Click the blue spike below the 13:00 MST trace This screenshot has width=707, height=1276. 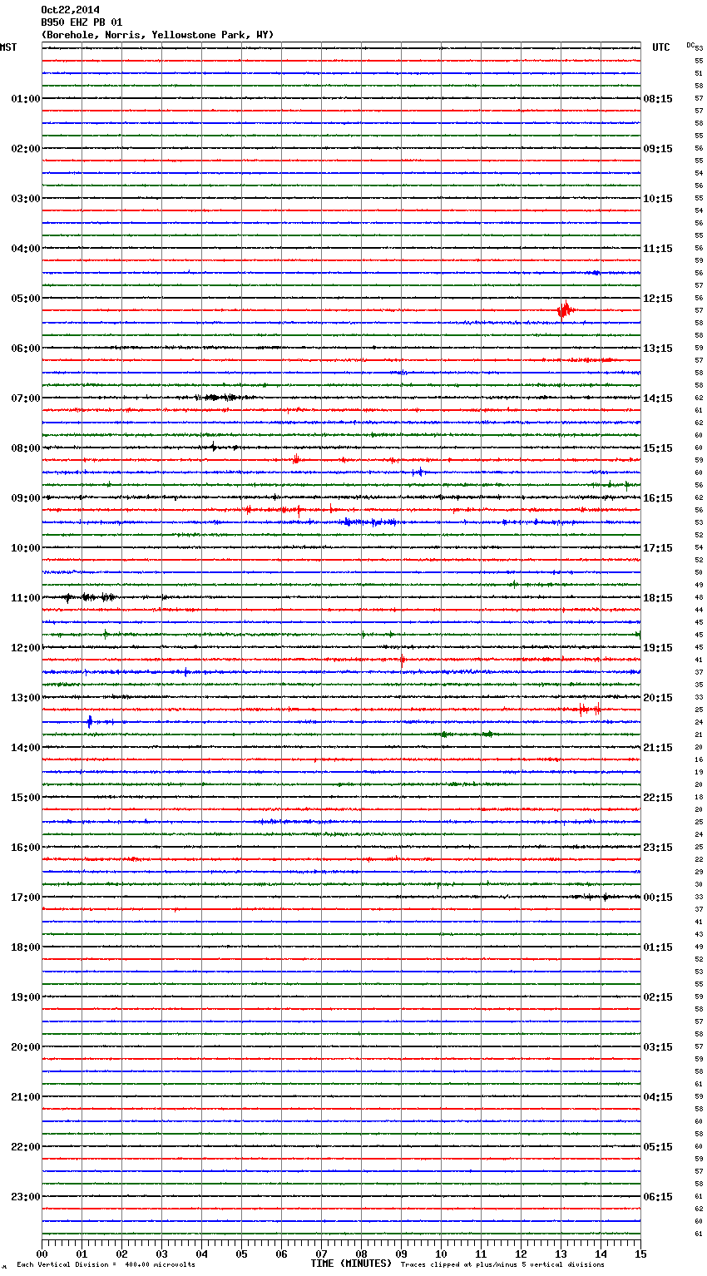[x=89, y=721]
